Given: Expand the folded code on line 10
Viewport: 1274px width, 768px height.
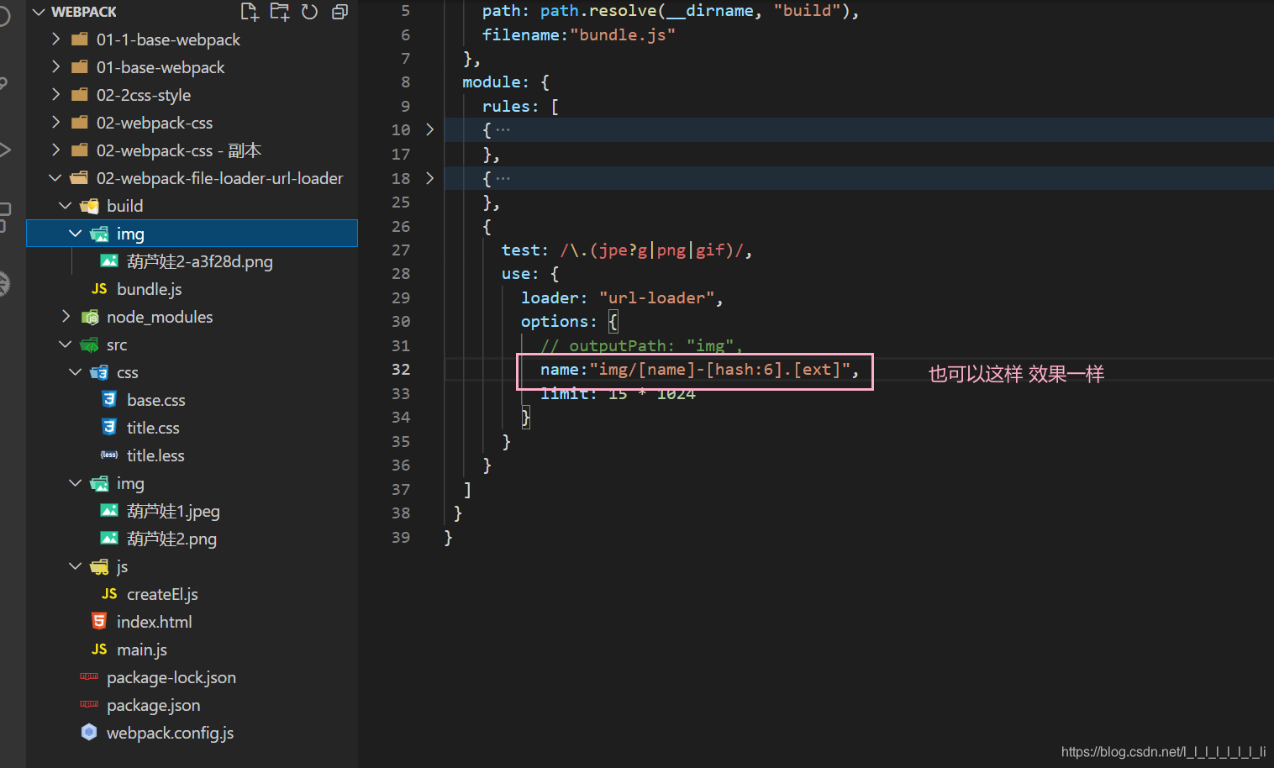Looking at the screenshot, I should pos(429,129).
